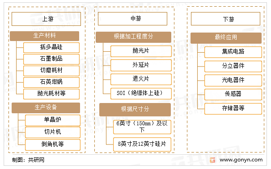This screenshot has height=169, width=271.
Task: Click the 抛光耗材等 box
Action: coord(51,94)
